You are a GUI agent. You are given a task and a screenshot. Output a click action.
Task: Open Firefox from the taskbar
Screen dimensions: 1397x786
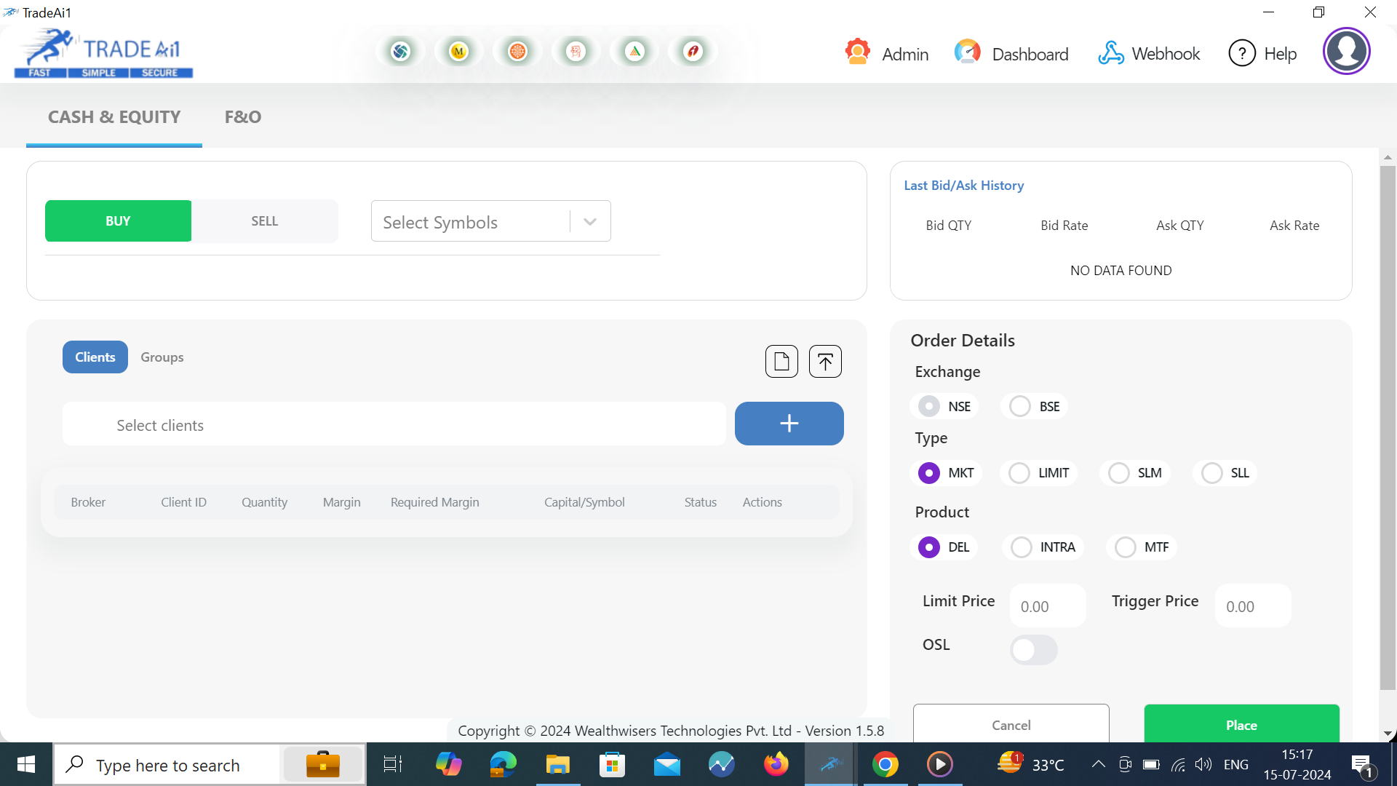coord(776,764)
